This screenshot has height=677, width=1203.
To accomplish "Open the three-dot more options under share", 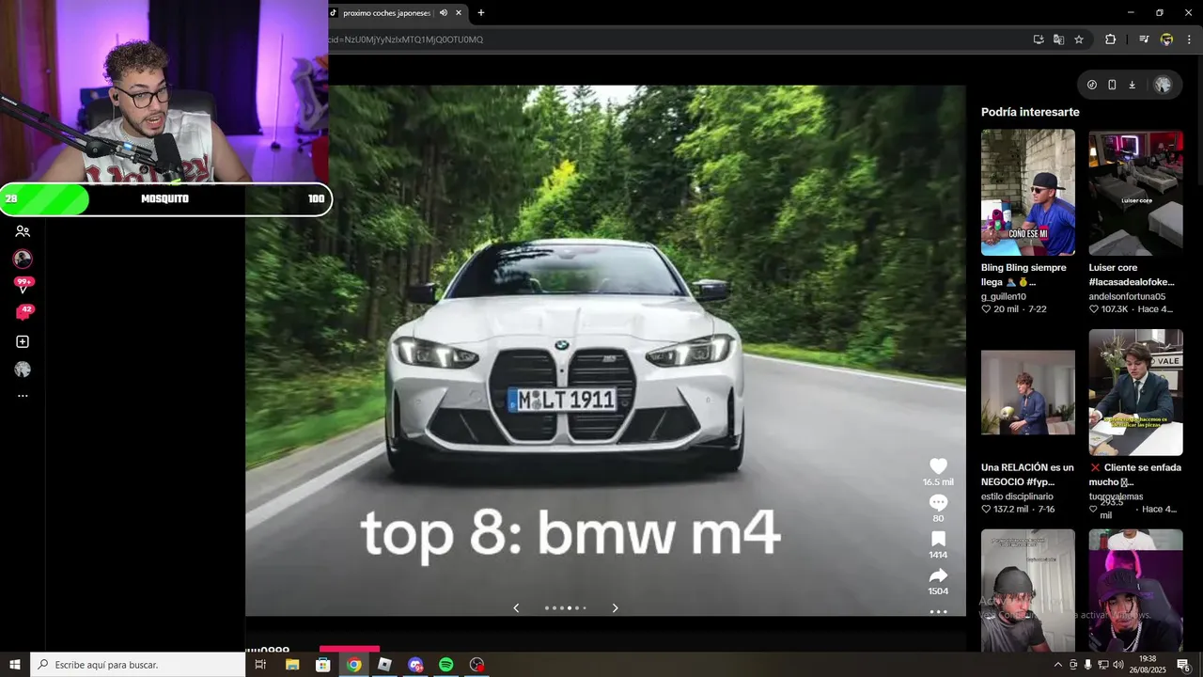I will [938, 611].
